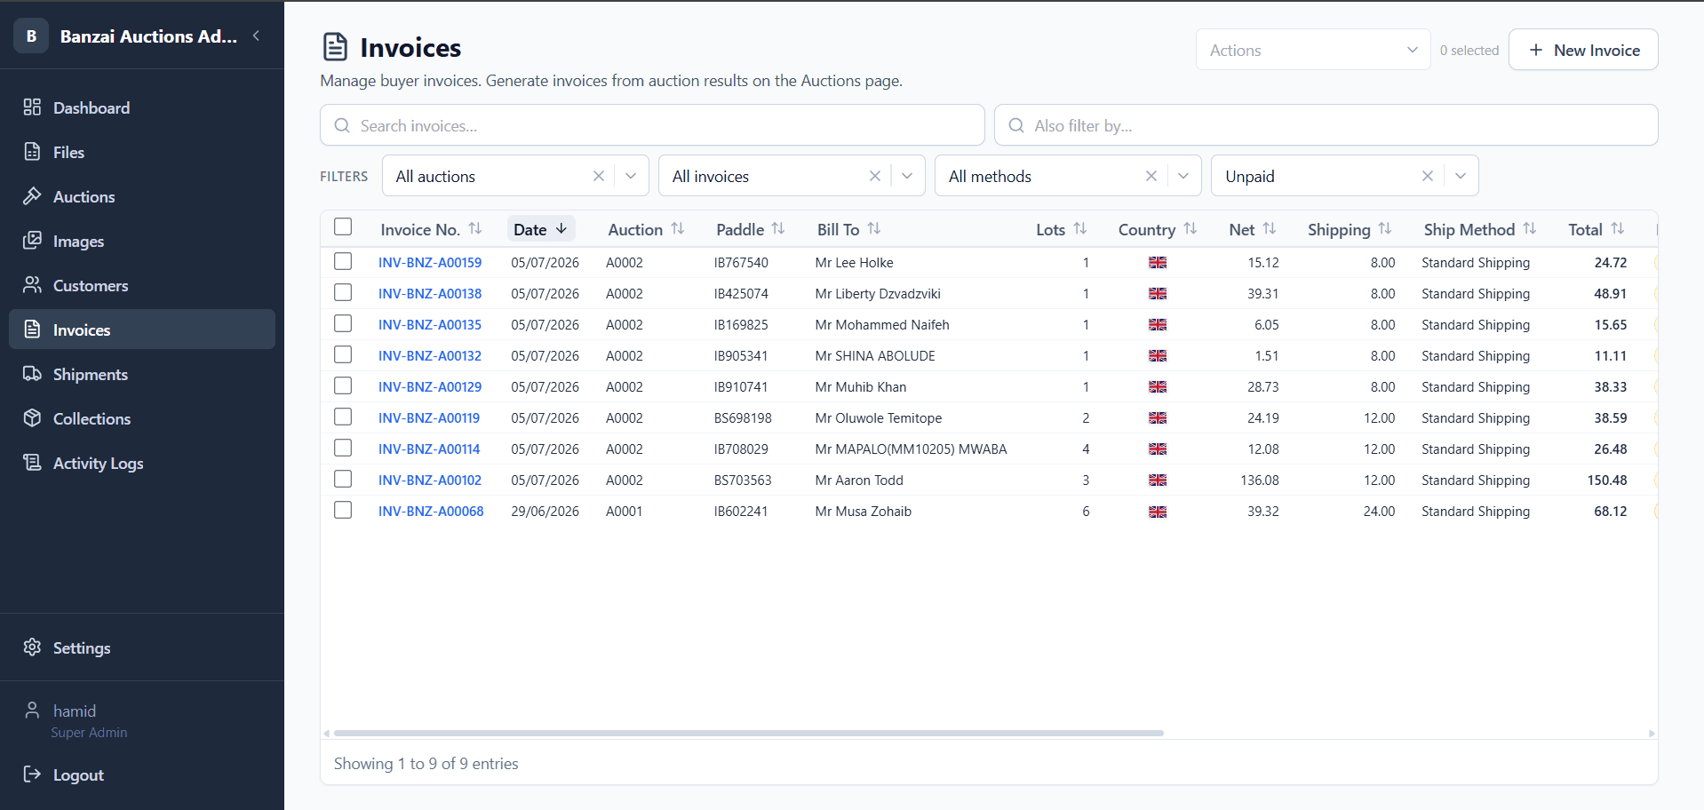
Task: Check invoice INV-BNZ-A00068 row checkbox
Action: coord(343,510)
